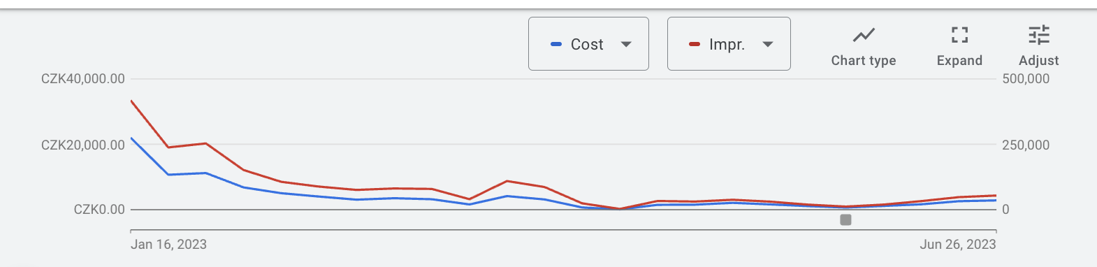Click the CZK20,000.00 axis label
The height and width of the screenshot is (267, 1097).
click(x=83, y=145)
